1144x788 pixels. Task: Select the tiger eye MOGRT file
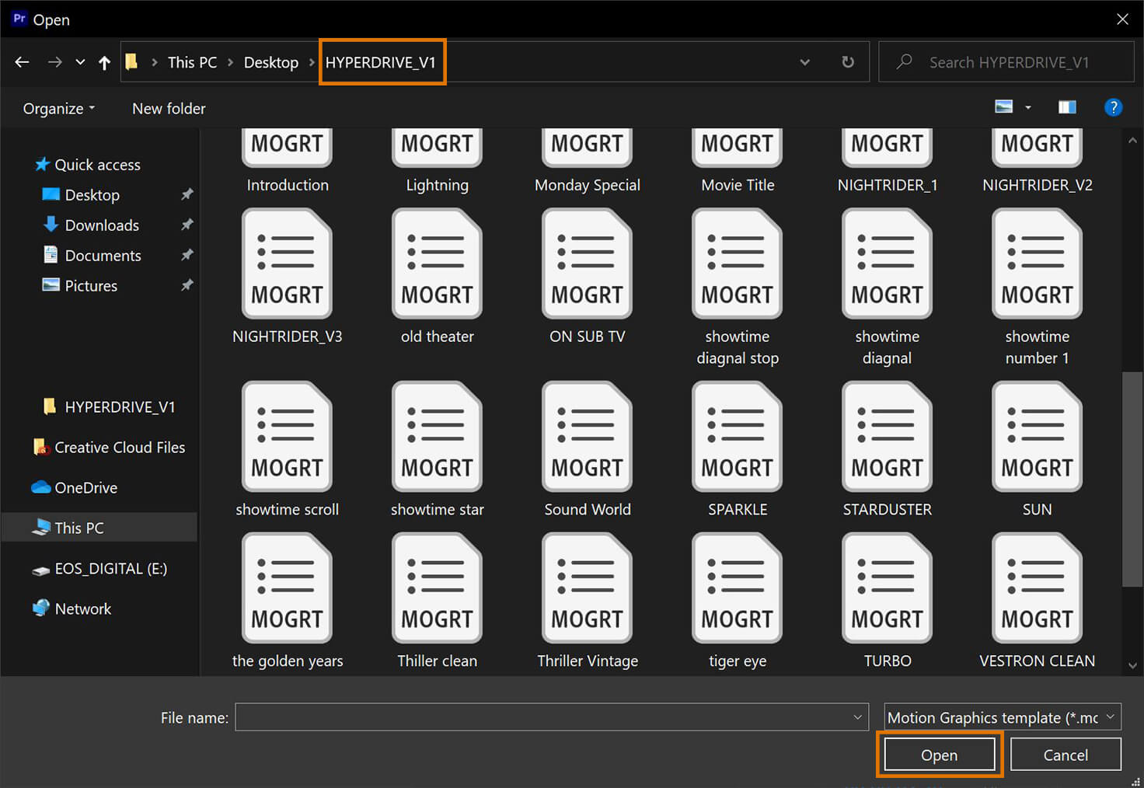[x=737, y=589]
